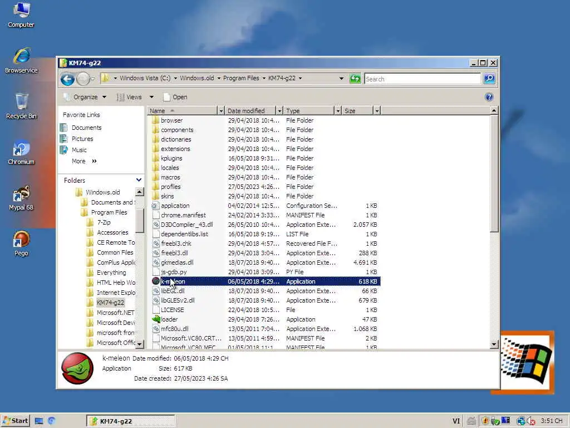Viewport: 570px width, 428px height.
Task: Click the volume icon in system tray
Action: click(x=531, y=421)
